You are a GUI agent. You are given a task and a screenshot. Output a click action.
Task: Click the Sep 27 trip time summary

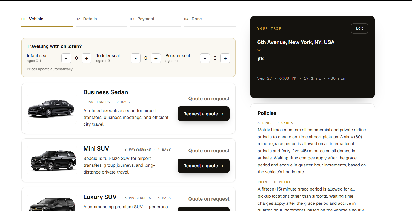point(301,78)
